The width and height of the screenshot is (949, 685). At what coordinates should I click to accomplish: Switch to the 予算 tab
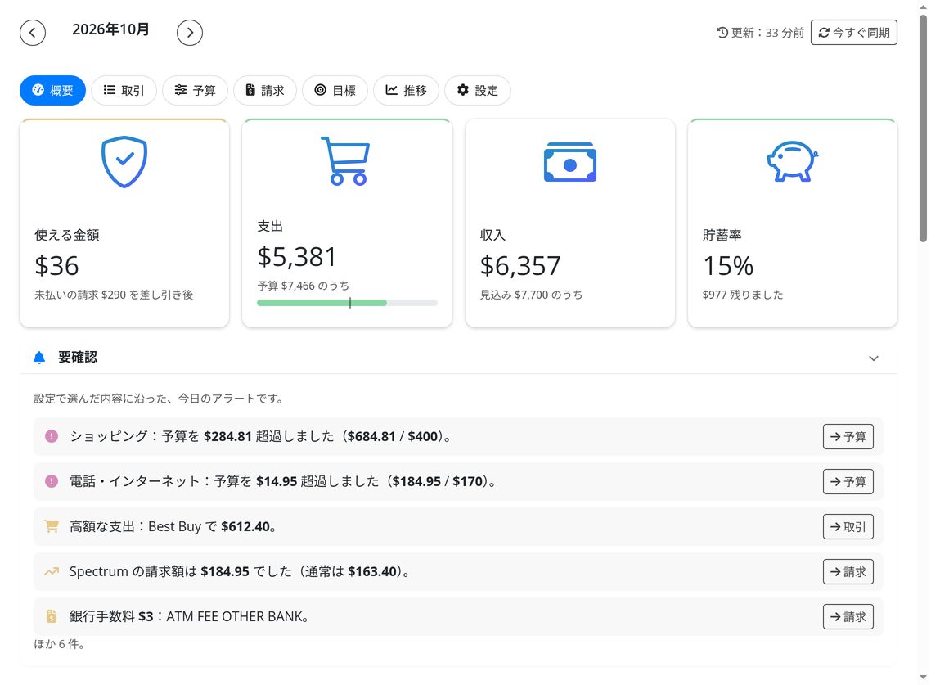195,90
